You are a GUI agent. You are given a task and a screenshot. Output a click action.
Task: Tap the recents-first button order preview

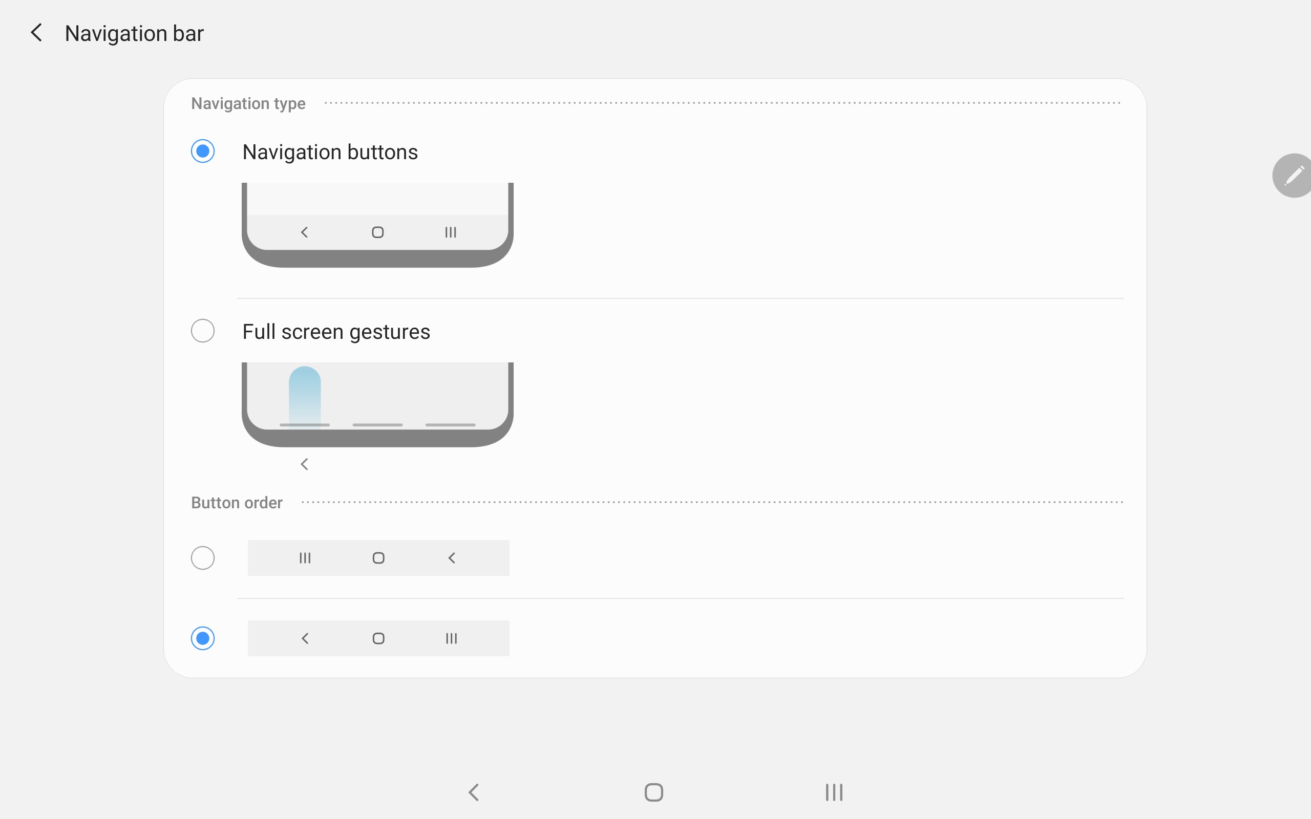(x=378, y=558)
